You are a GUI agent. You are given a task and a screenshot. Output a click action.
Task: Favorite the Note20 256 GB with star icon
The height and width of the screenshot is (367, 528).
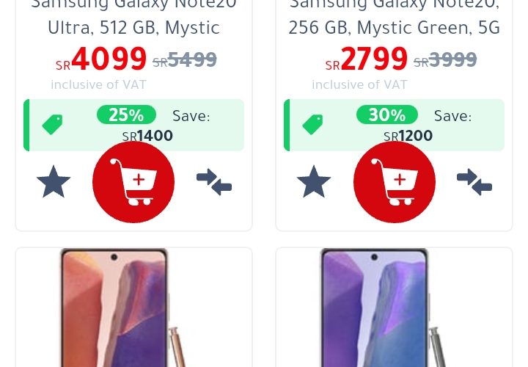point(314,182)
